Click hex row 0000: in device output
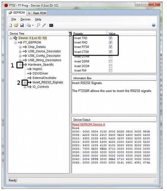Image resolution: width=167 pixels, height=191 pixels. [x=111, y=132]
